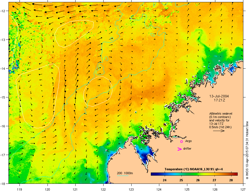The width and height of the screenshot is (249, 192).
Task: Click longitude axis label 127
Action: [x=243, y=189]
